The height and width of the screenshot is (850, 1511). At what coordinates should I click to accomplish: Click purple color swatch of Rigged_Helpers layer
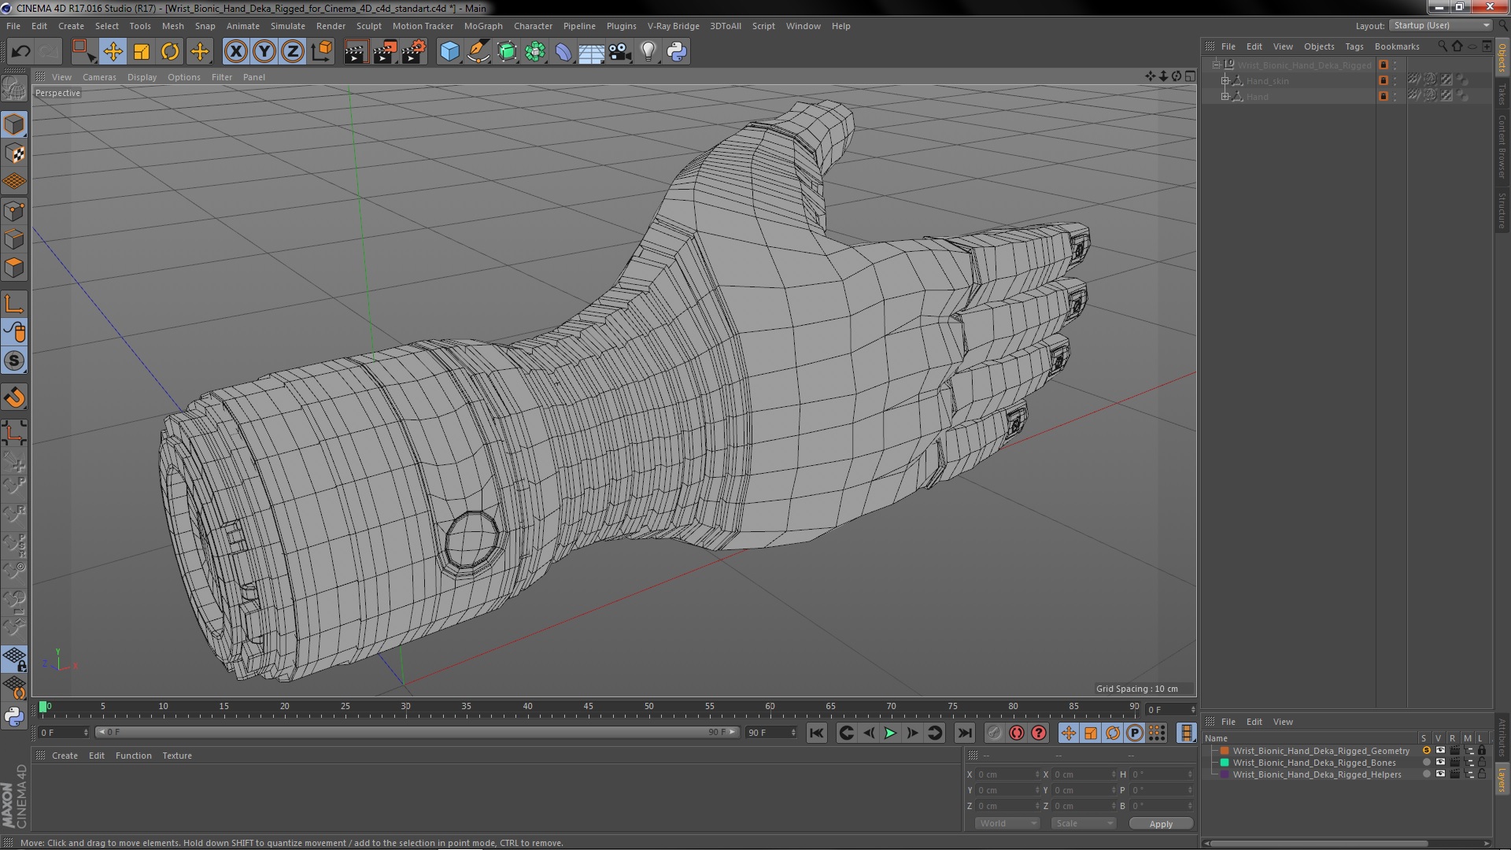click(1225, 774)
